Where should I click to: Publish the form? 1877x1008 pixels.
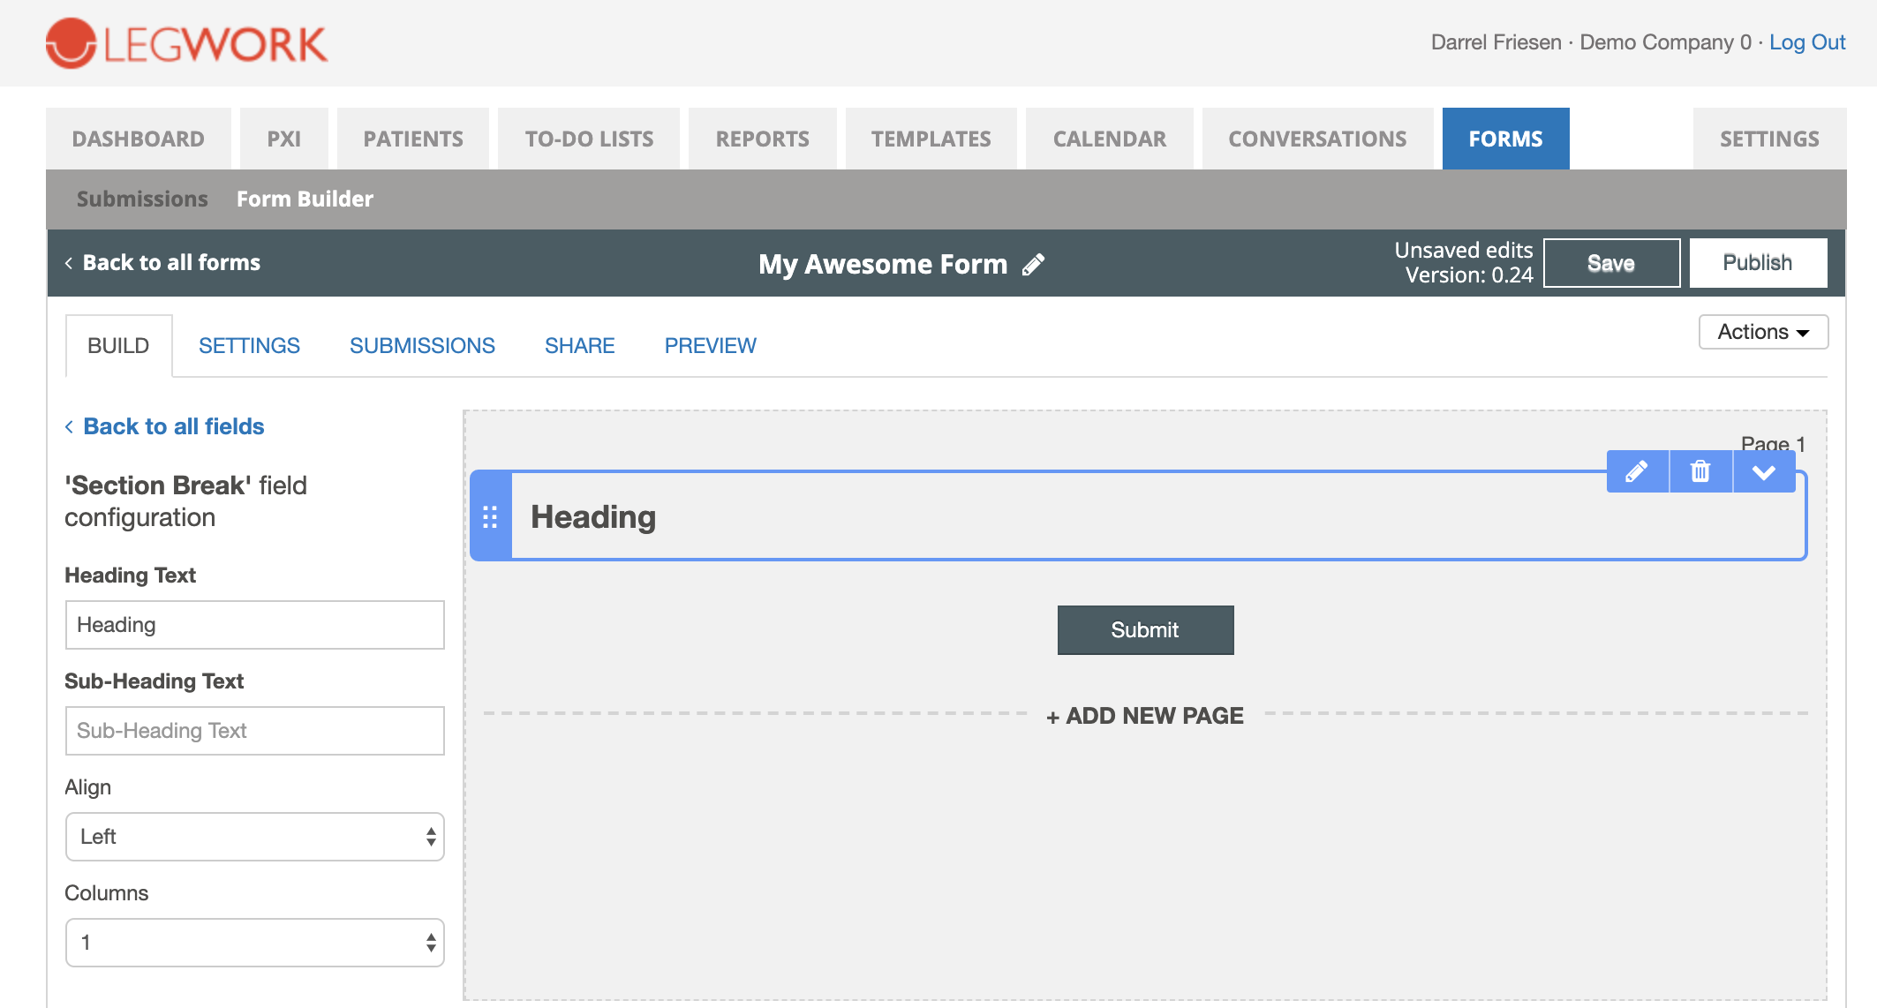[1758, 263]
